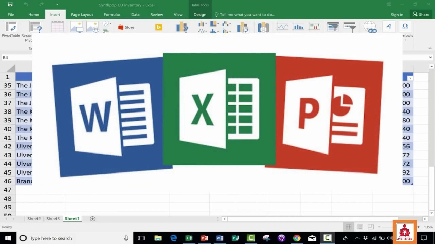Open the File tab
Screen dimensions: 435x244
pos(11,15)
